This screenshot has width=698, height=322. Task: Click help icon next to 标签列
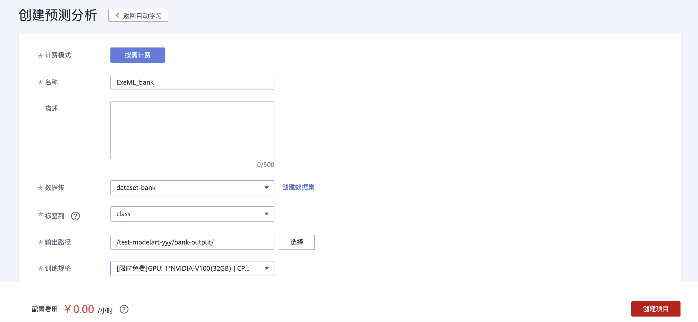75,216
